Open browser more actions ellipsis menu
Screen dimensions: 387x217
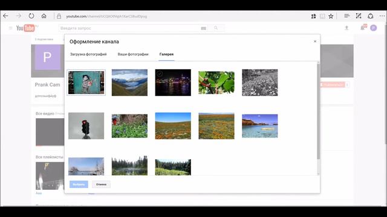pos(382,16)
